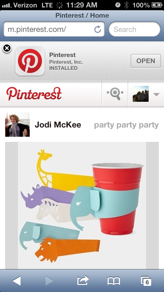The height and width of the screenshot is (292, 164).
Task: Show the 6 open tabs
Action: (146, 281)
